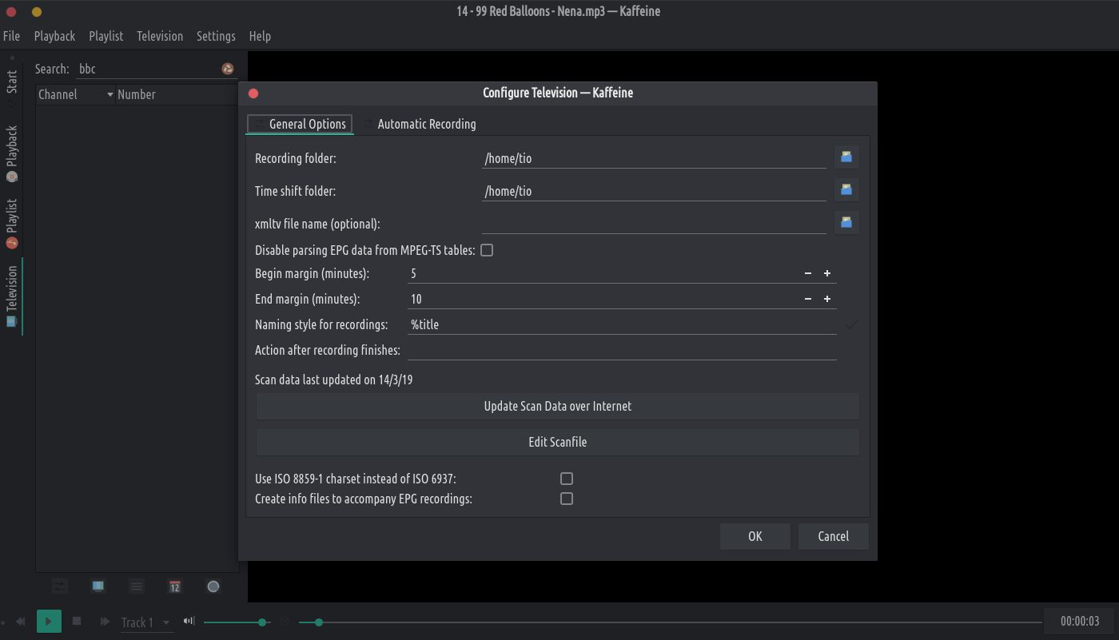Mute audio with the volume icon
The height and width of the screenshot is (640, 1119).
tap(189, 622)
